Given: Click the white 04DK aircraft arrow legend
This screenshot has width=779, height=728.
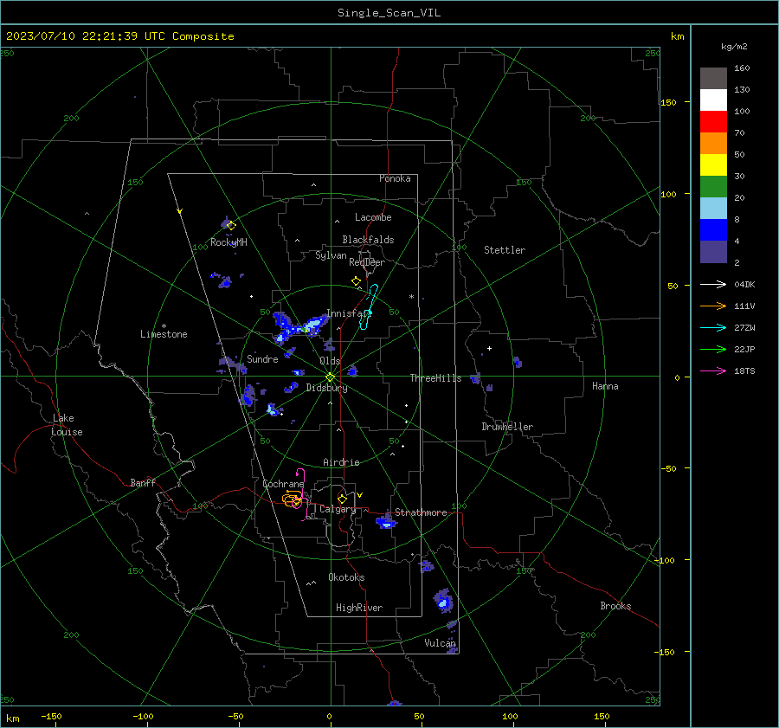Looking at the screenshot, I should coord(713,284).
